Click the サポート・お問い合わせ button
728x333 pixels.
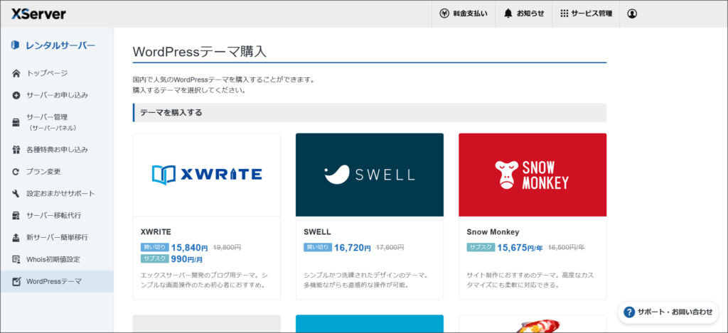(x=668, y=312)
